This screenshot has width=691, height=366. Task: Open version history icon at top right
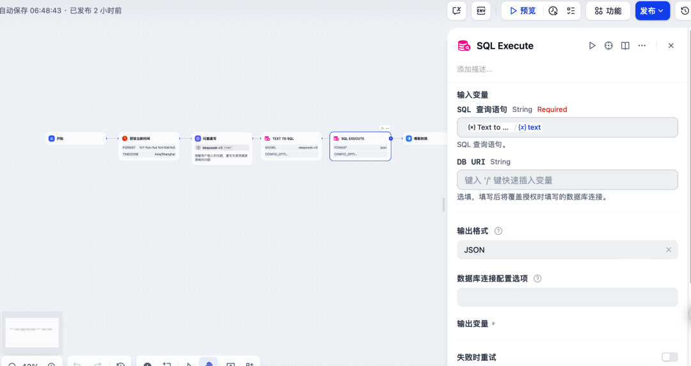(685, 11)
